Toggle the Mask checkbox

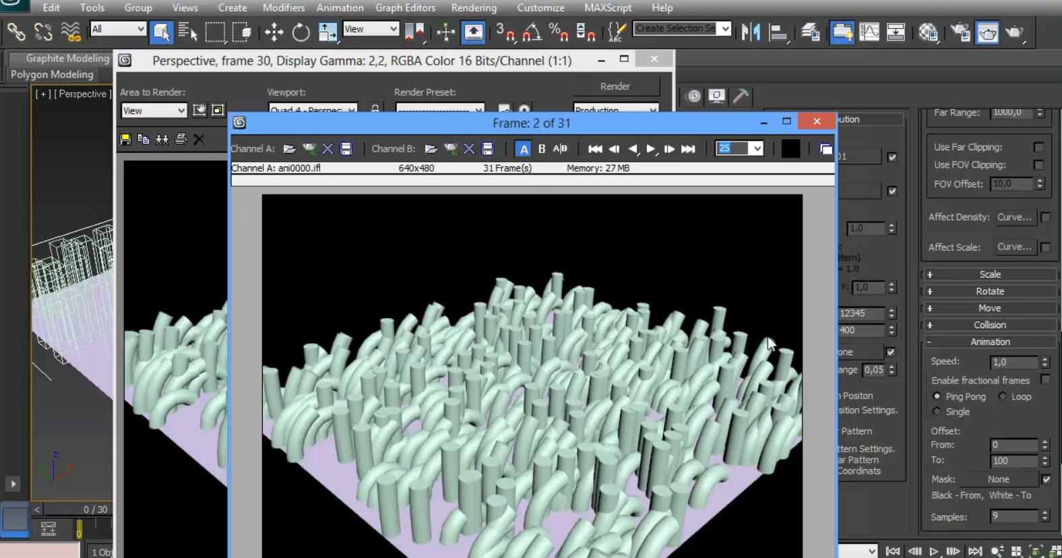pyautogui.click(x=1046, y=479)
